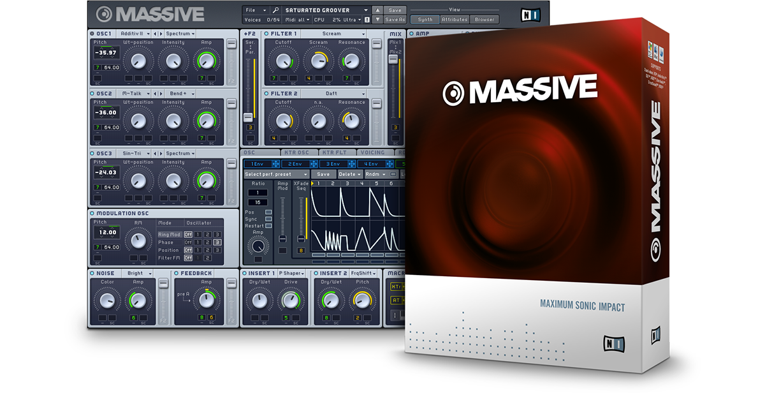The height and width of the screenshot is (393, 765).
Task: Click the Modulation OSC RM knob
Action: coord(138,241)
